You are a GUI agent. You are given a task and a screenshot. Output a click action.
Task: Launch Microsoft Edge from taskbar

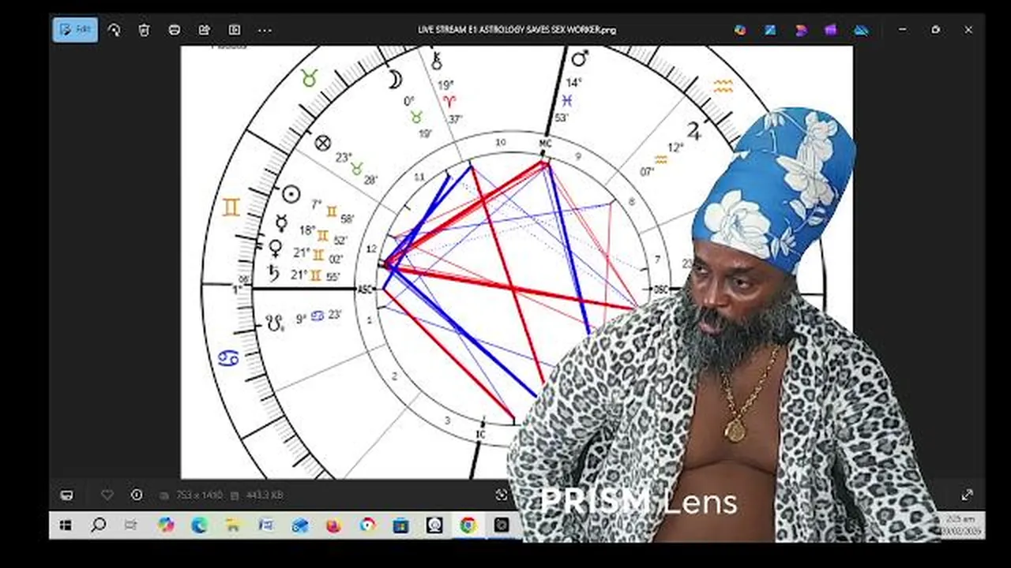point(199,525)
